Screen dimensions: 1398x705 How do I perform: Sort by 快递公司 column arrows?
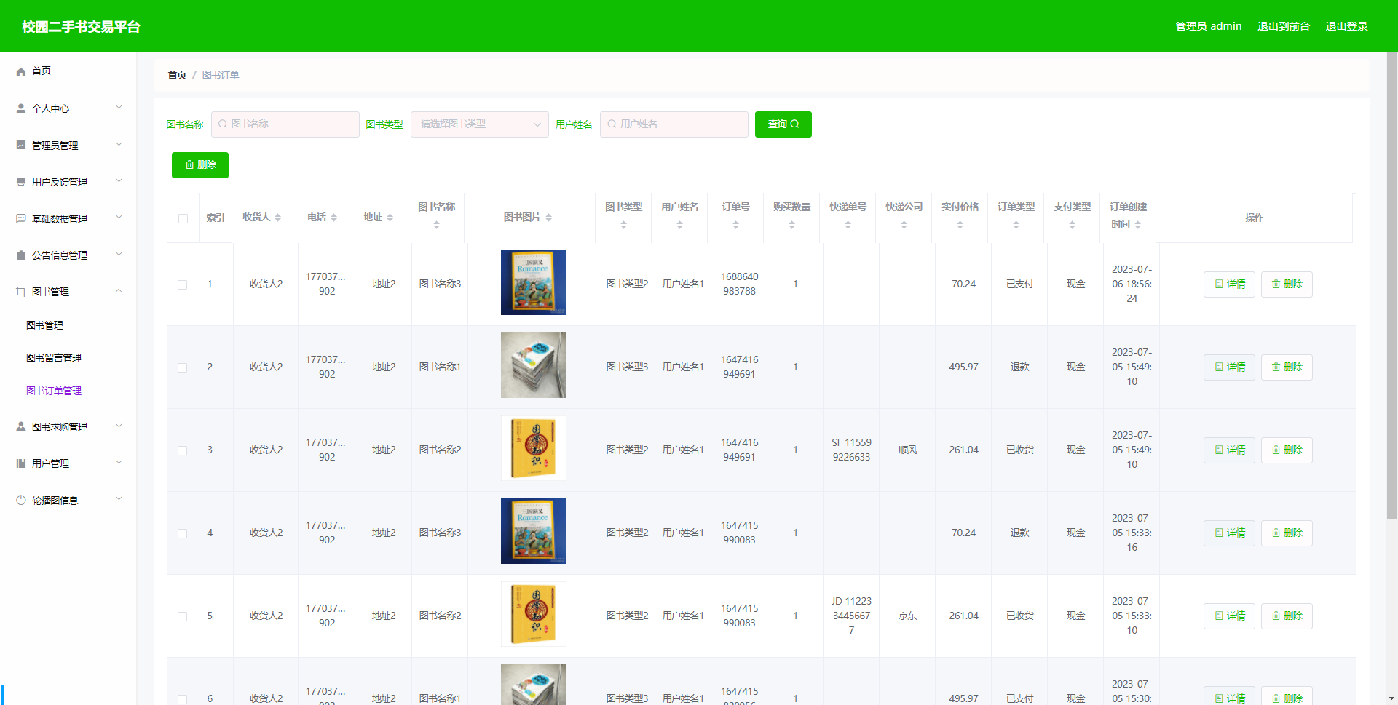(904, 225)
